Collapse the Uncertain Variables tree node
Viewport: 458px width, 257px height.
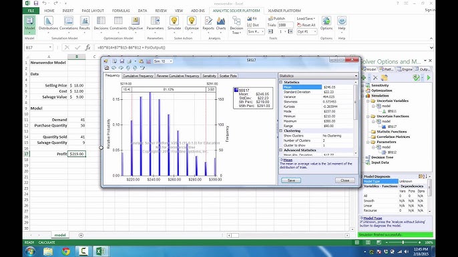pyautogui.click(x=368, y=101)
